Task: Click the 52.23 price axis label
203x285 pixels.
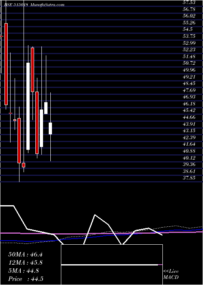Action: coord(189,50)
